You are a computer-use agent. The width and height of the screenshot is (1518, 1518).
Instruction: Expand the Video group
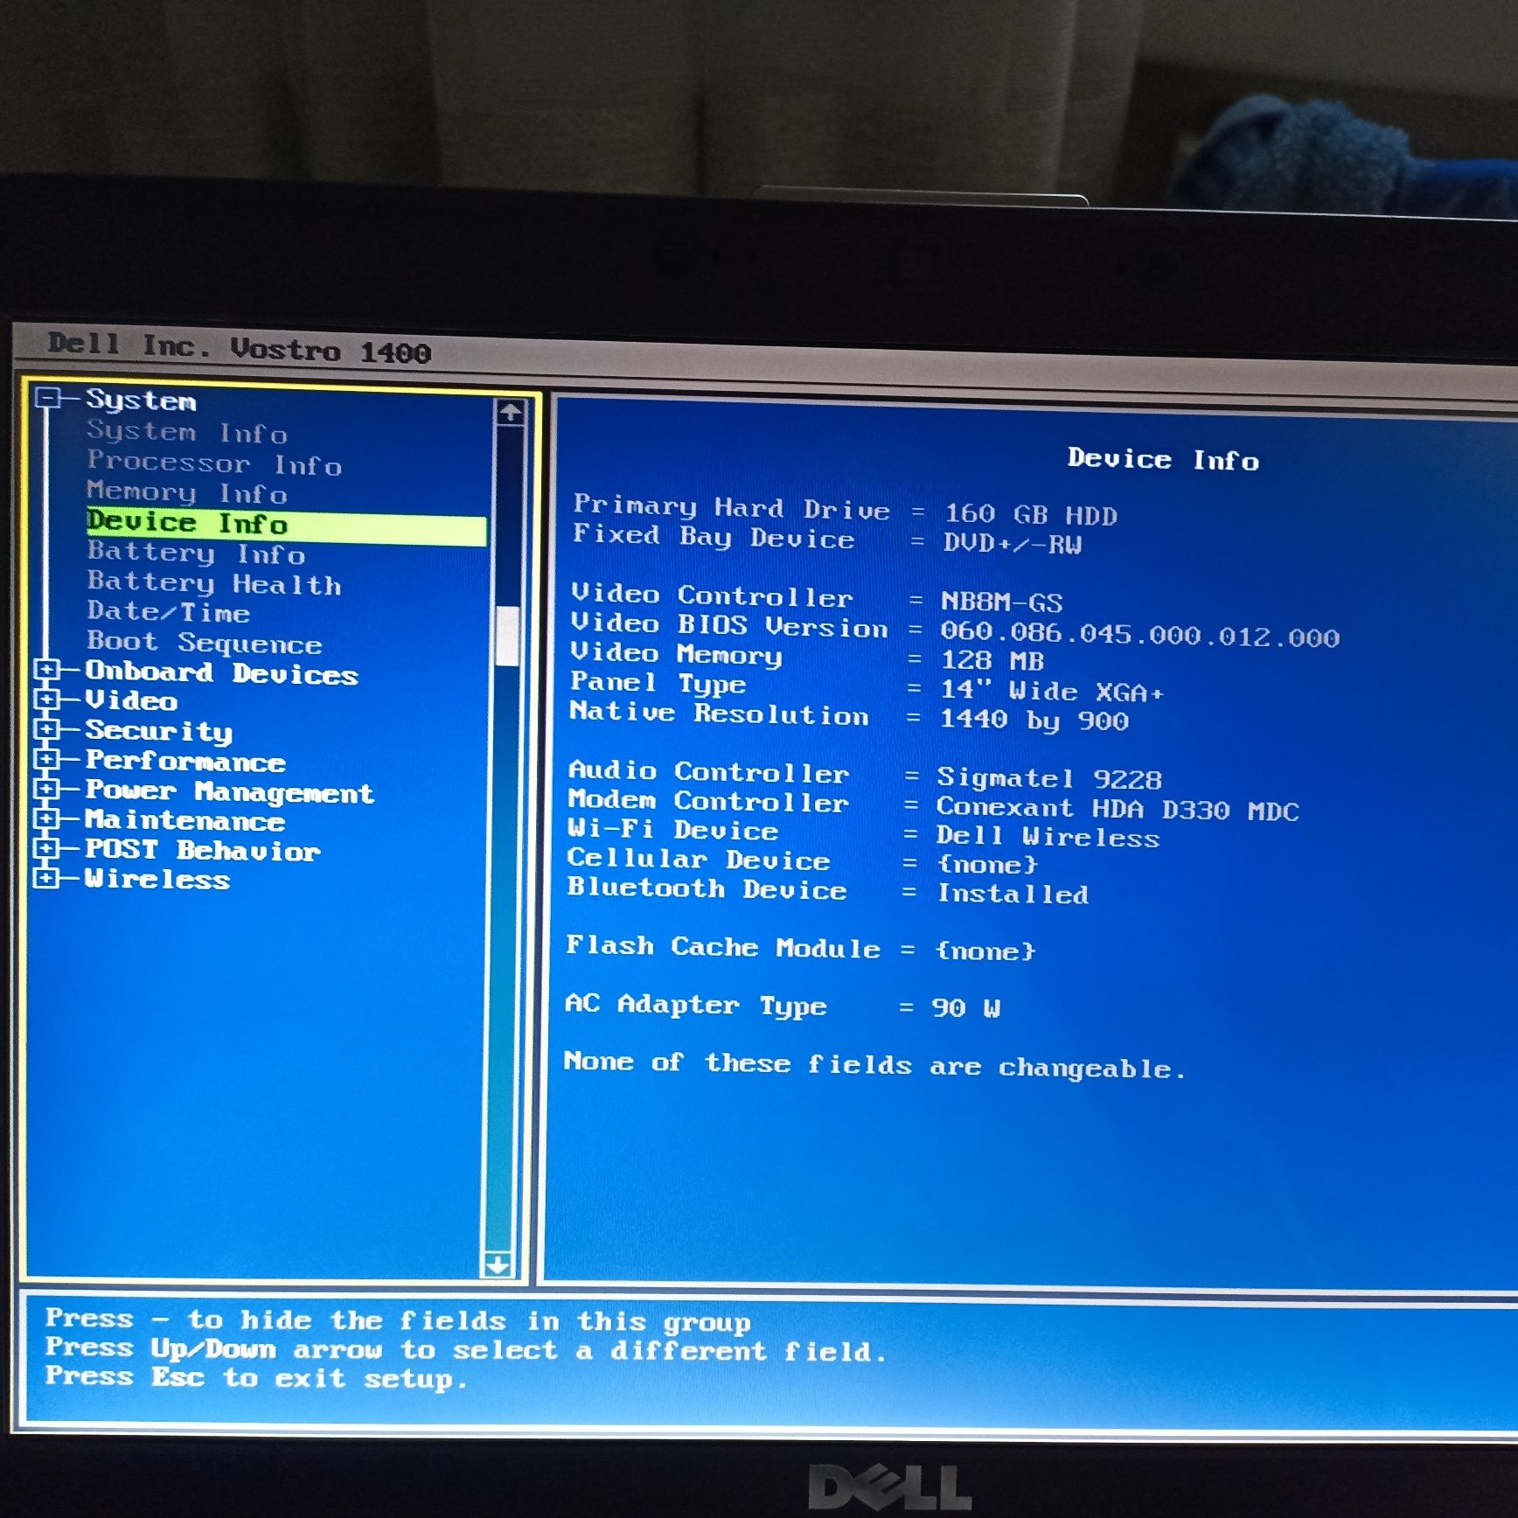(47, 700)
